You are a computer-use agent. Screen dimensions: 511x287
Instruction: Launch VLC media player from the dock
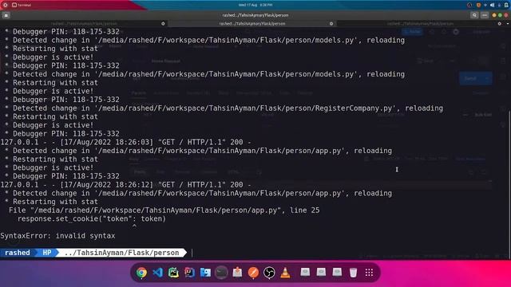pyautogui.click(x=286, y=273)
